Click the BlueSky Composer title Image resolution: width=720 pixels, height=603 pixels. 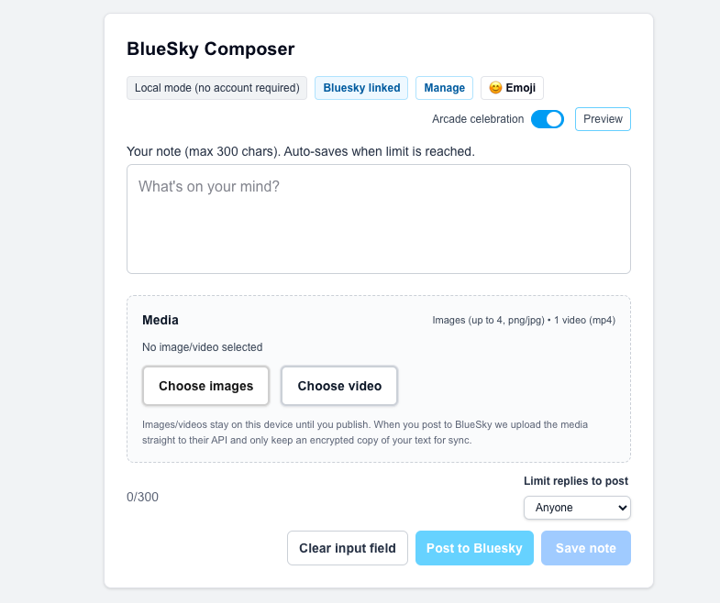(211, 49)
